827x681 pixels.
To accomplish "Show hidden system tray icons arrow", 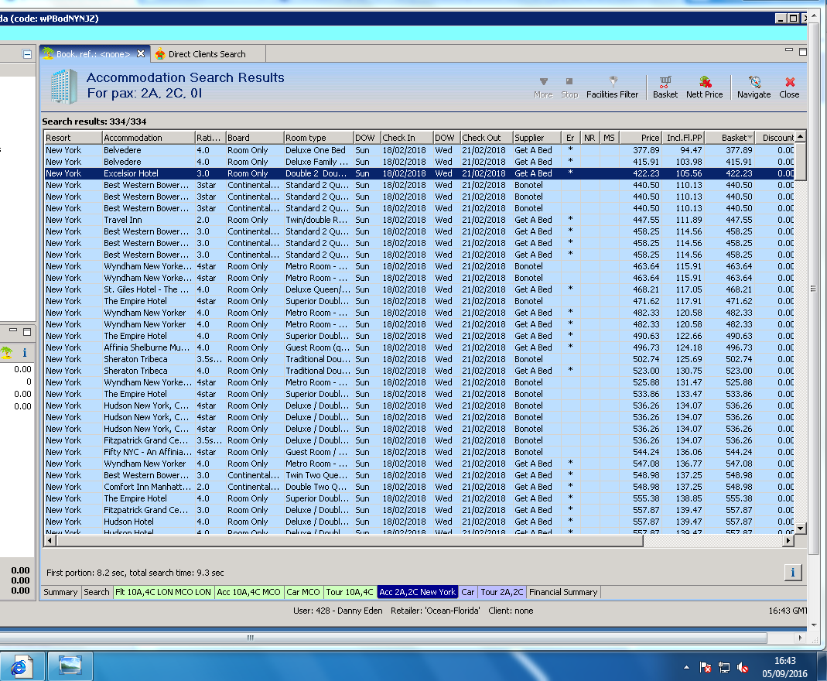I will (x=686, y=666).
